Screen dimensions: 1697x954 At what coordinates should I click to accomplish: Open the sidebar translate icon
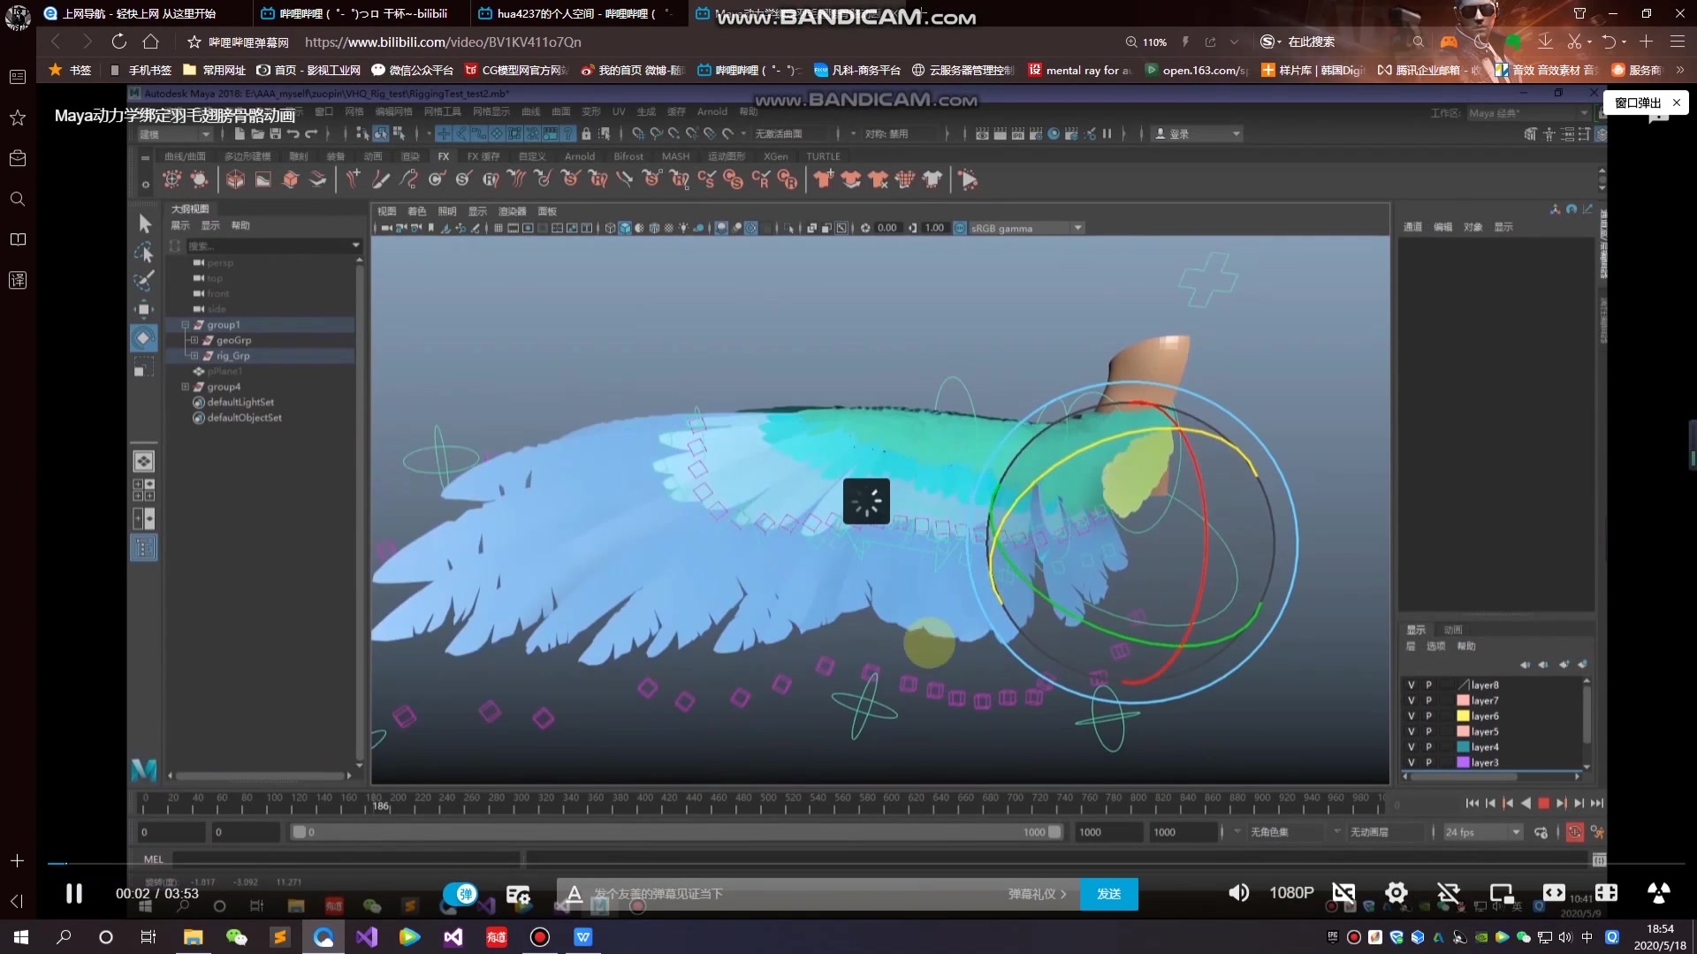17,280
